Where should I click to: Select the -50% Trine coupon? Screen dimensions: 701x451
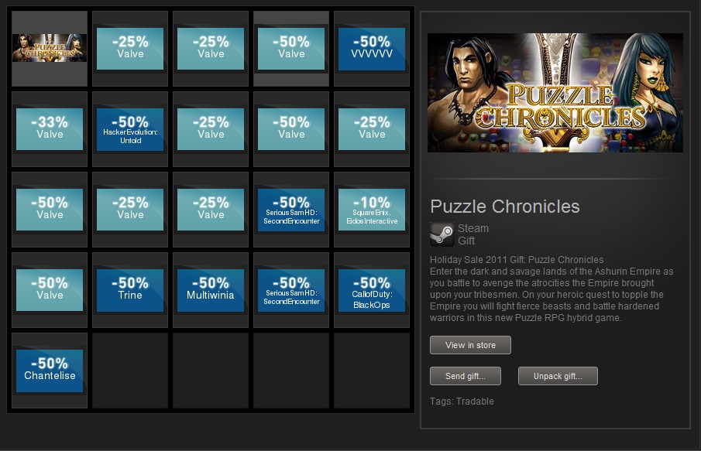[130, 289]
